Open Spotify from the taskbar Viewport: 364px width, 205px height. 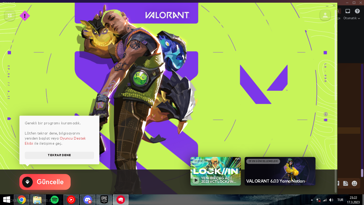pyautogui.click(x=54, y=200)
